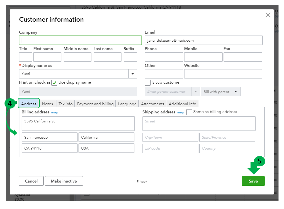Image resolution: width=284 pixels, height=209 pixels.
Task: Close the Customer information dialog
Action: (x=268, y=15)
